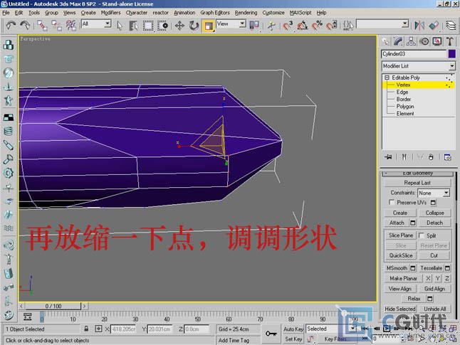Click the Cylinder03 object name field

click(x=414, y=53)
